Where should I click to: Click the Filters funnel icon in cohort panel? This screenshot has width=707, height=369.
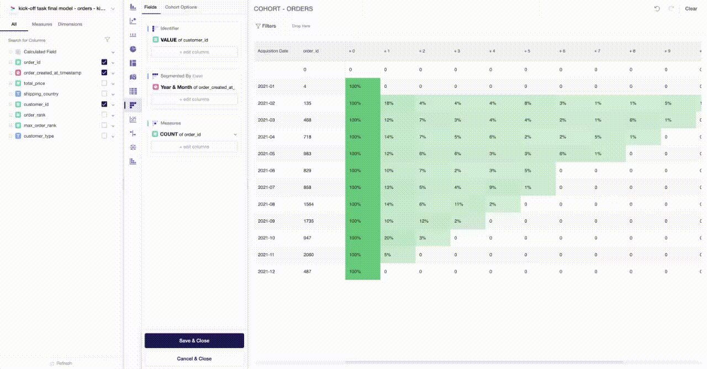[258, 25]
